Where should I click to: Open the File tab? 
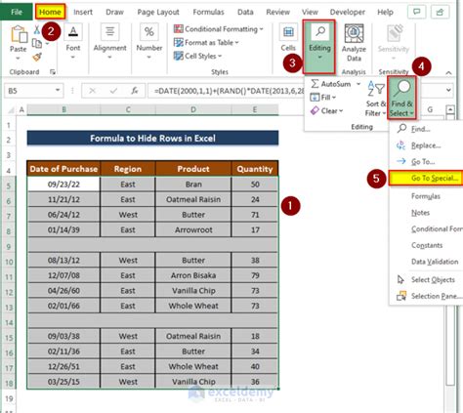coord(17,12)
